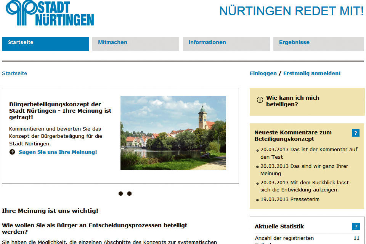The image size is (366, 244).
Task: Open help icon for Aktuelle Statistik box
Action: 356,226
